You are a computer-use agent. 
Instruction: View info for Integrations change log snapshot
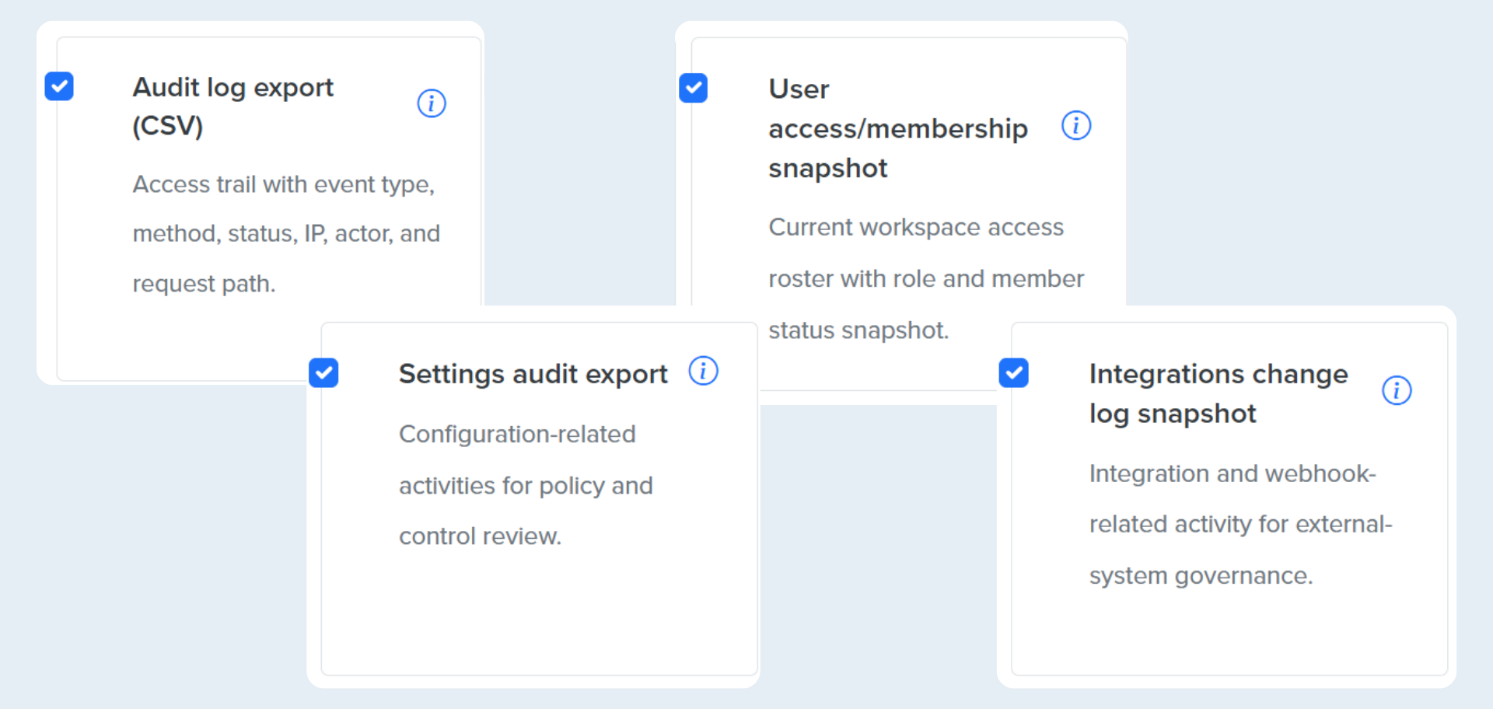1397,390
